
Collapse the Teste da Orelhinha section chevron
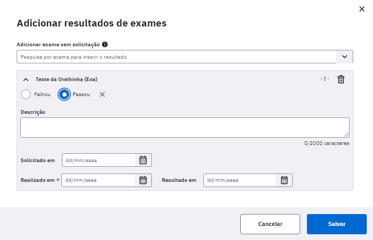click(26, 79)
